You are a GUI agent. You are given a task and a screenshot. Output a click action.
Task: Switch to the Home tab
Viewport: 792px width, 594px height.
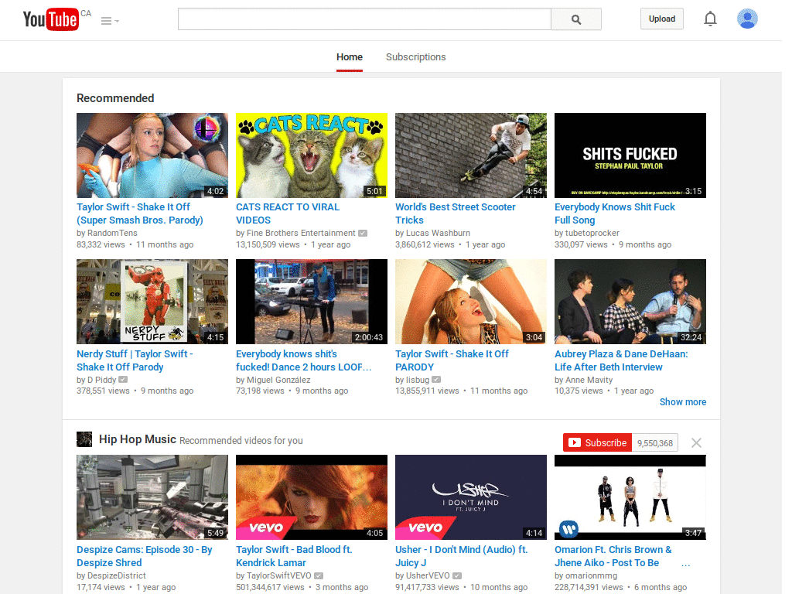350,57
